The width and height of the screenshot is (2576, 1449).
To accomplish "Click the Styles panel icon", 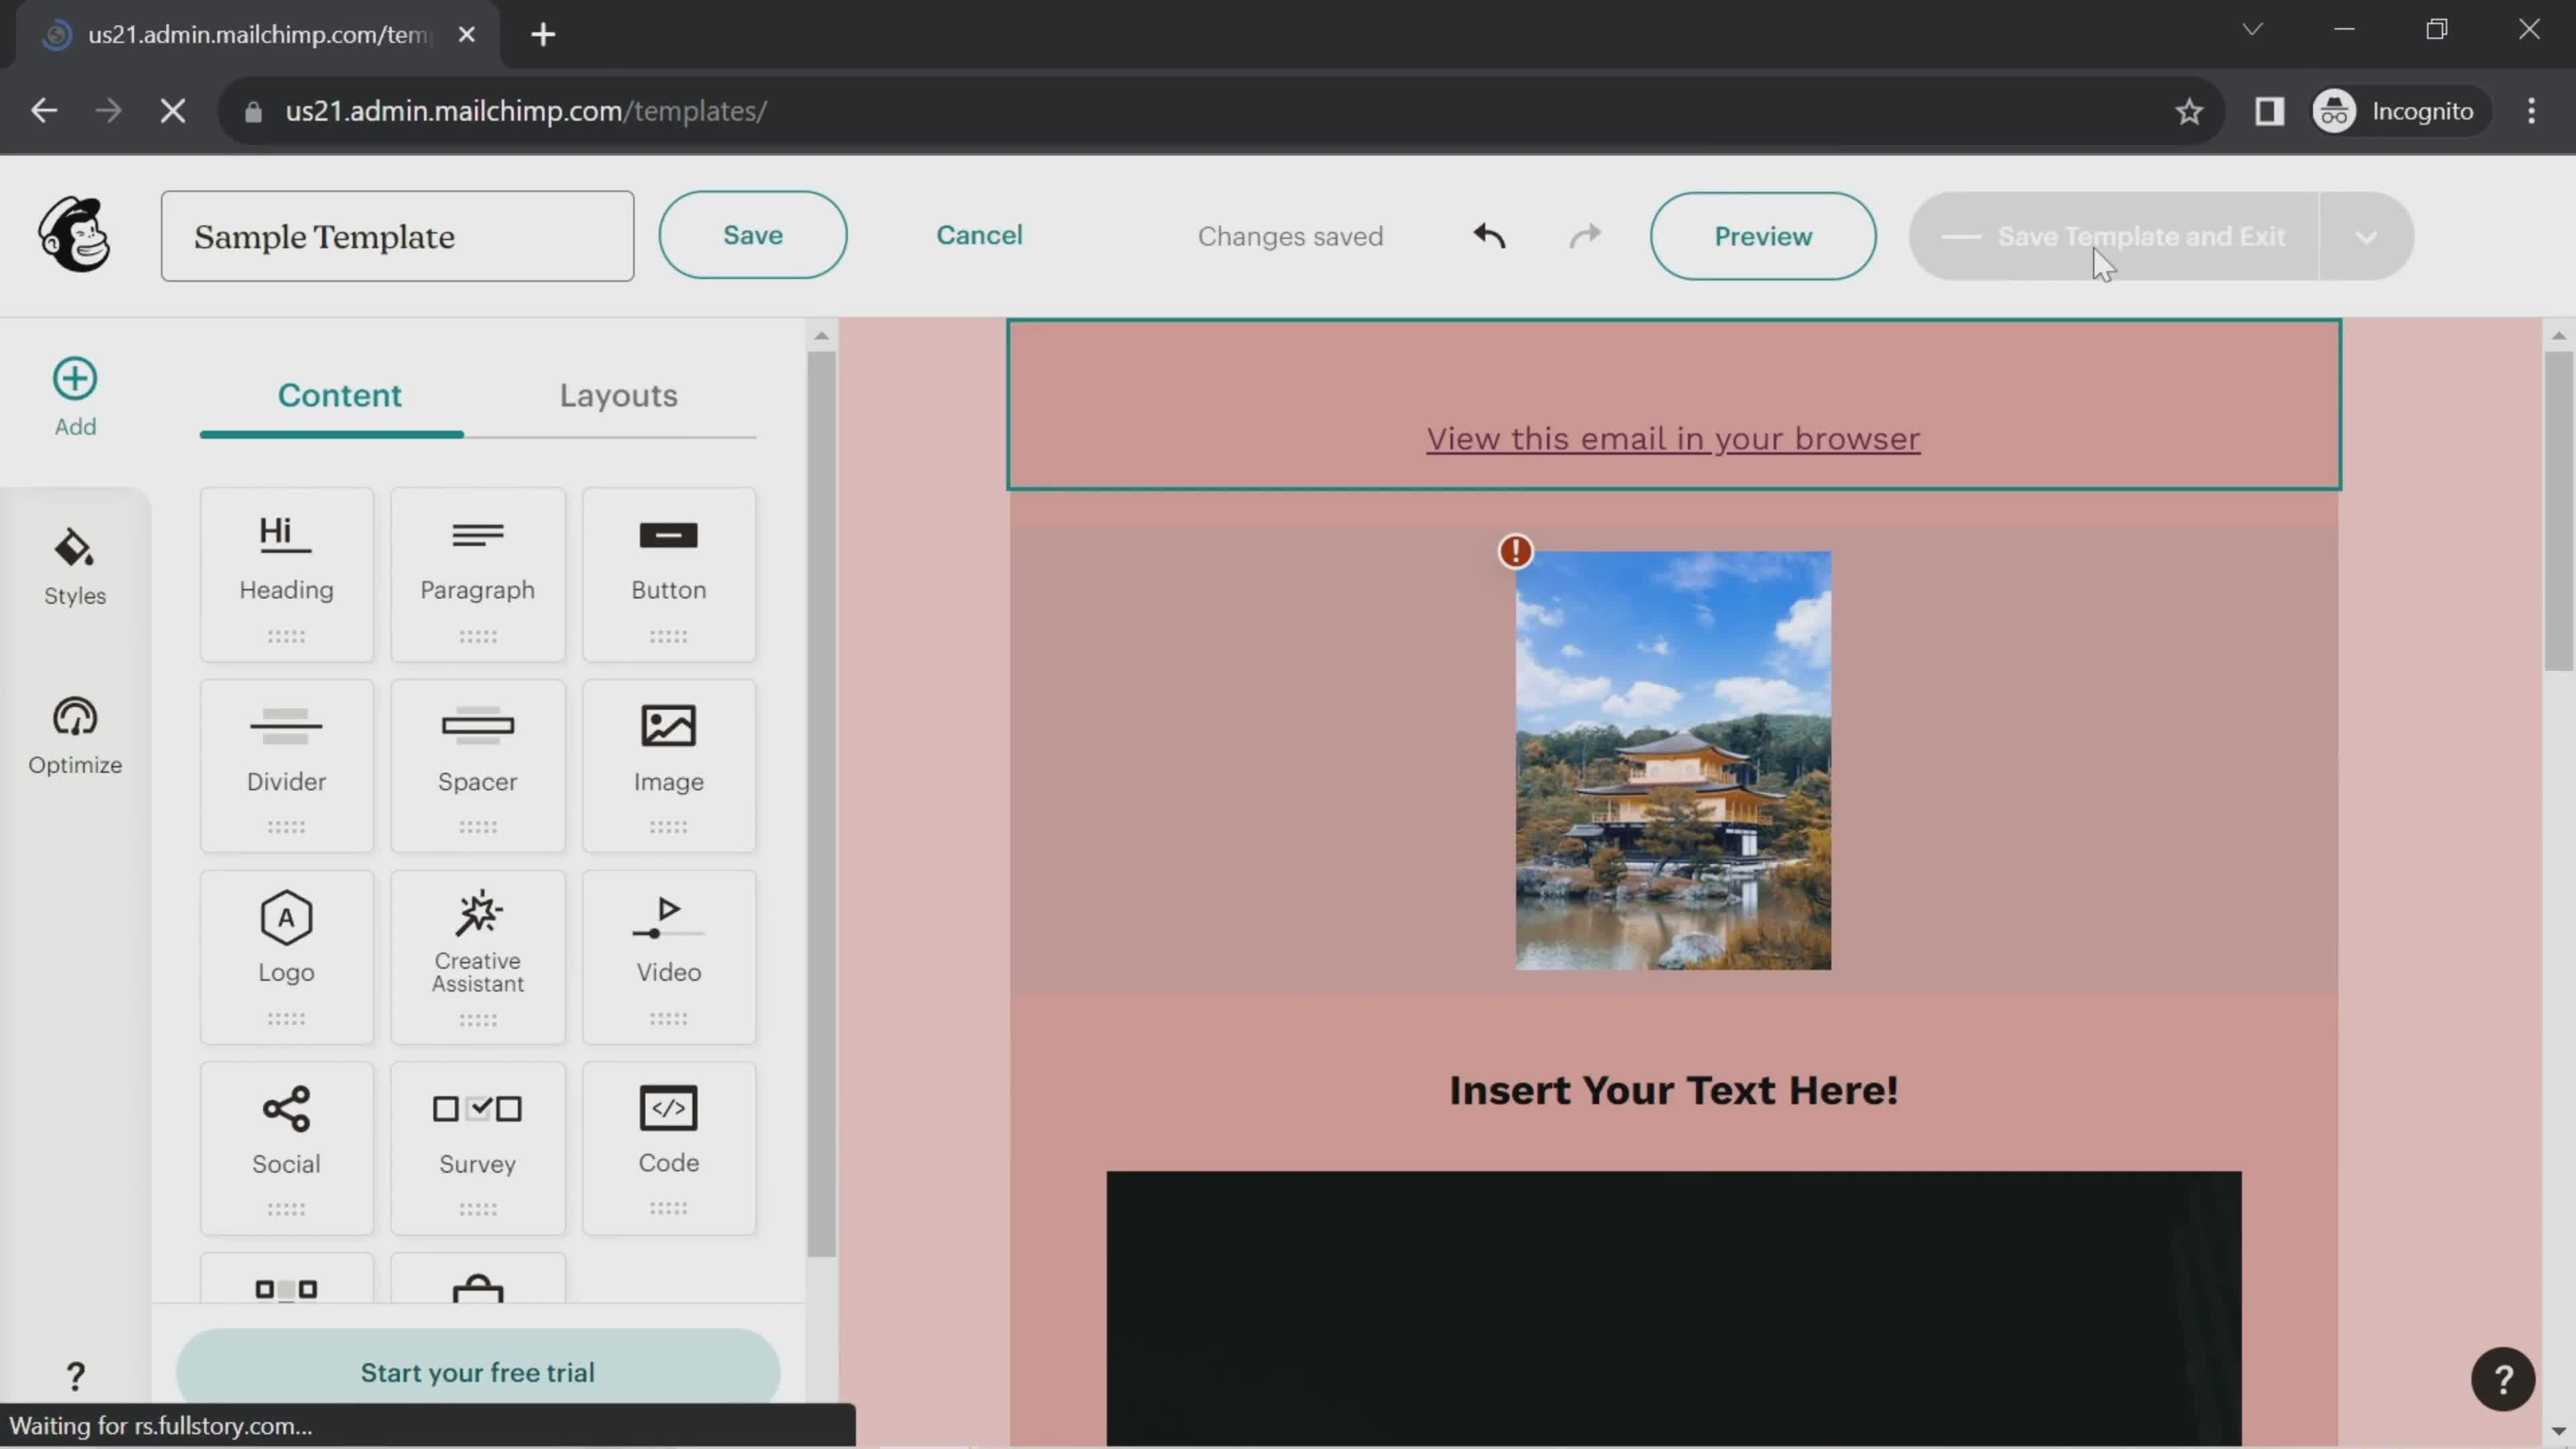I will [x=74, y=564].
